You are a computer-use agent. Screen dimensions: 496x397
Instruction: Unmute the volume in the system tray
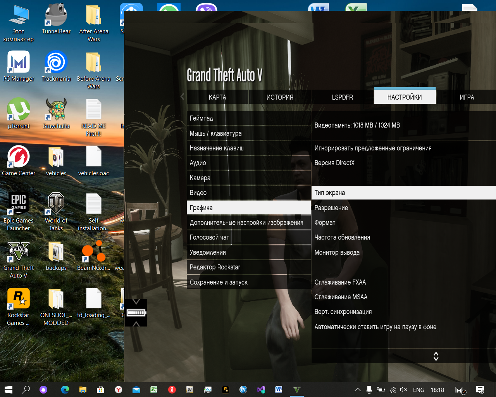(404, 390)
